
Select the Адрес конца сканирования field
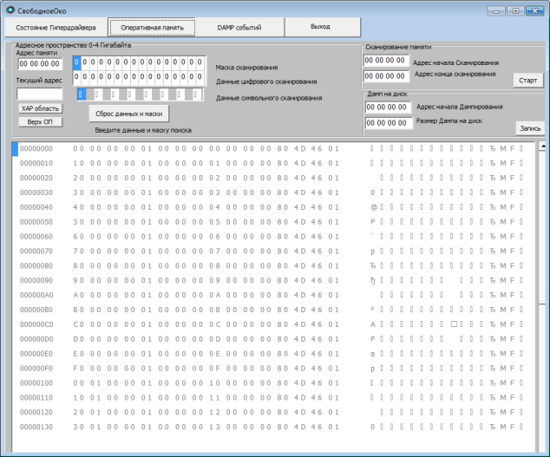pyautogui.click(x=386, y=75)
